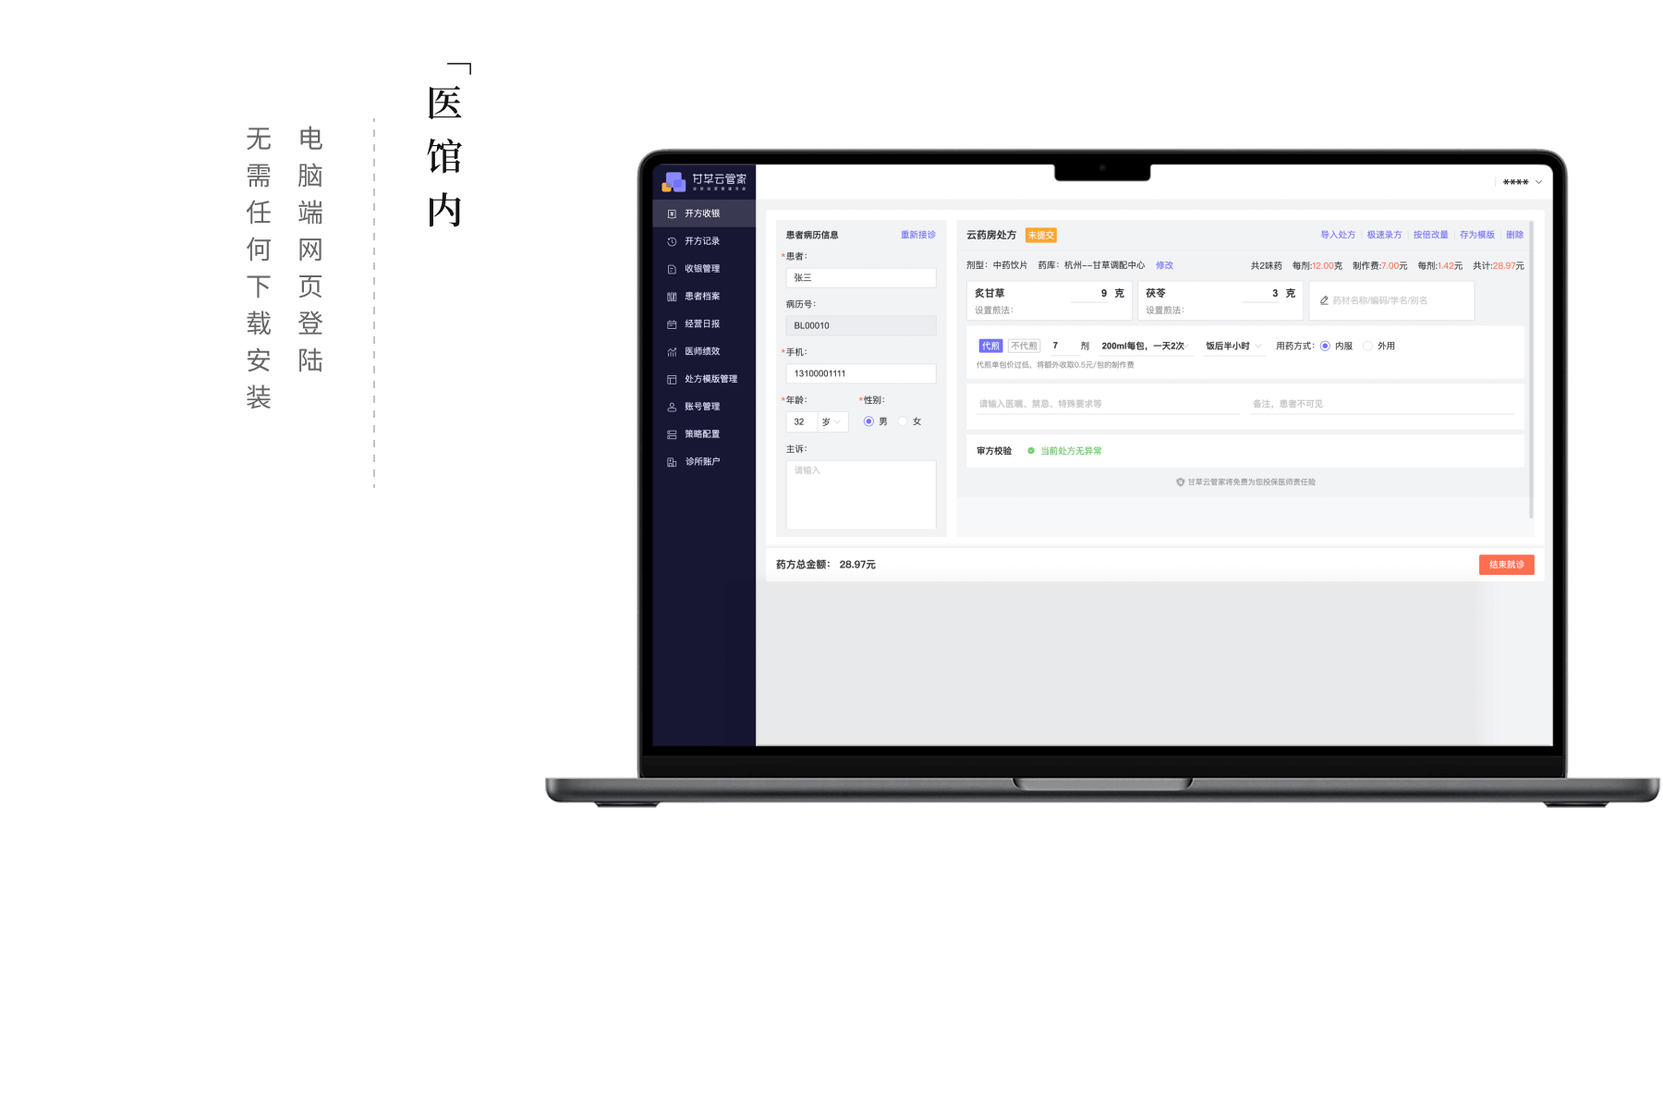Open the 饭后半小时 timing dropdown
Viewport: 1663px width, 1109px height.
(x=1233, y=346)
